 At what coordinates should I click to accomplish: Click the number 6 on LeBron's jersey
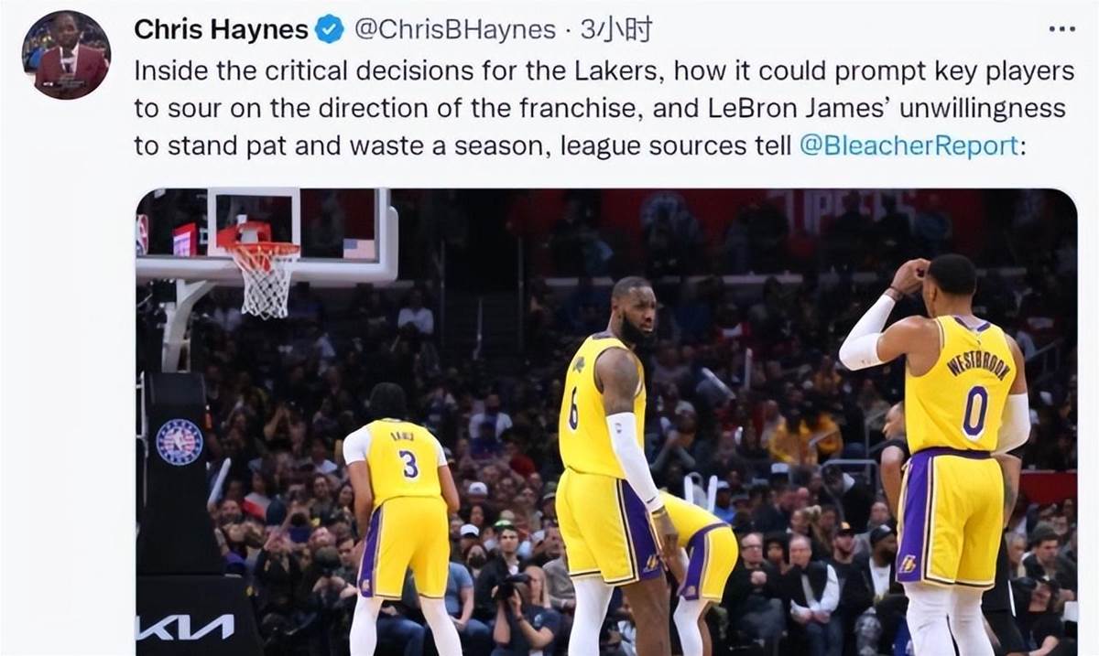point(573,412)
